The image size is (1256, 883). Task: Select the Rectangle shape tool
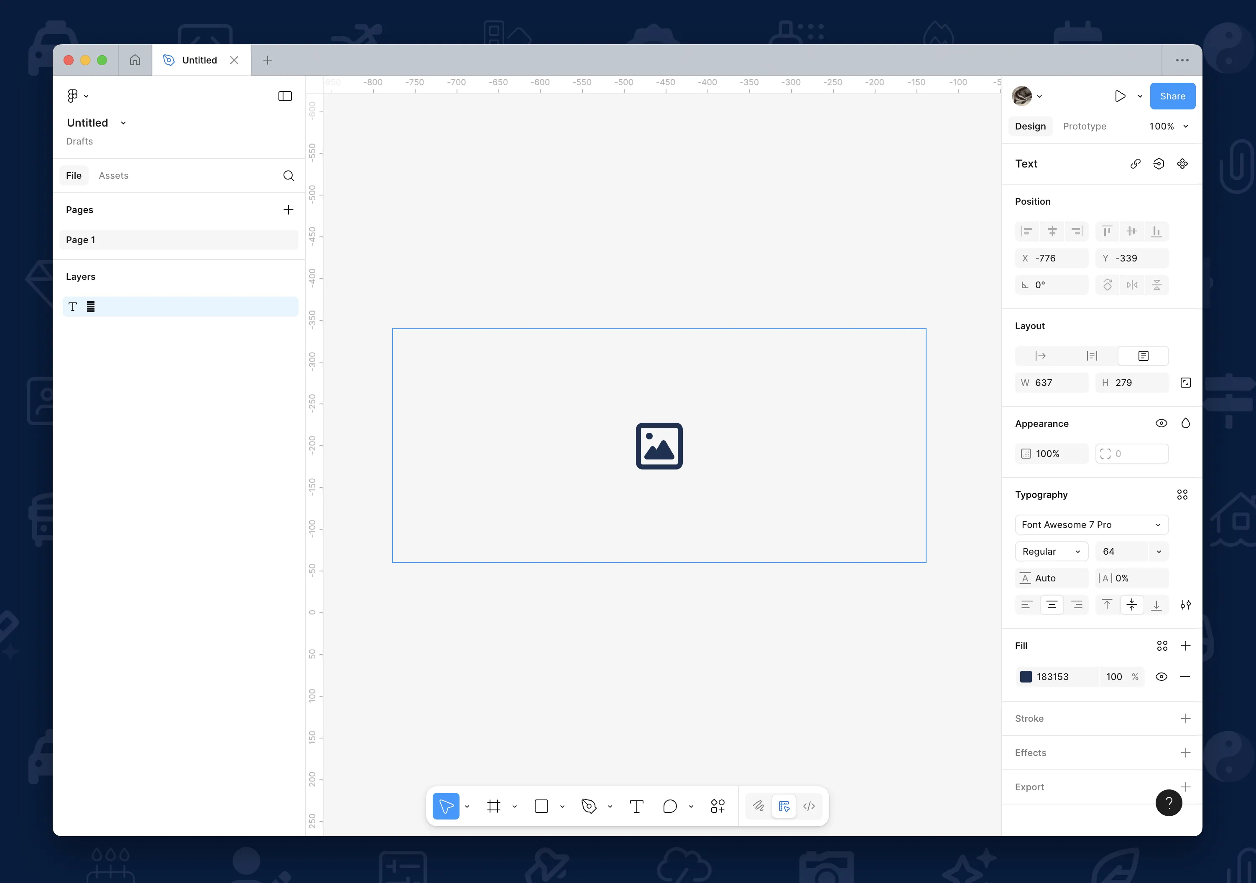[x=541, y=806]
